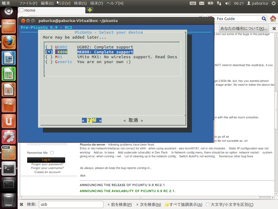278x209 pixels.
Task: Open LibreOffice Impress launcher icon
Action: click(8, 90)
